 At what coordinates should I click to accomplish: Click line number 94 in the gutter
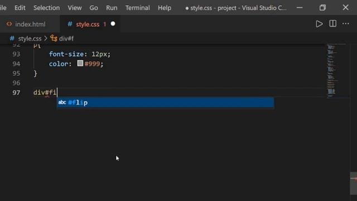tap(16, 64)
